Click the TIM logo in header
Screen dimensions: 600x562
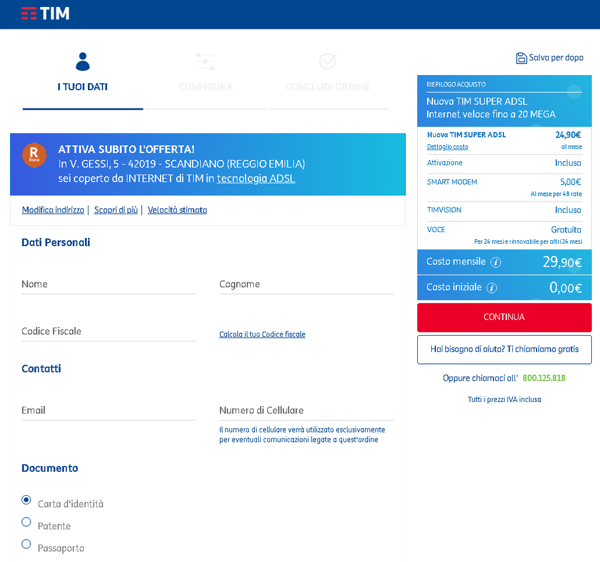[46, 13]
